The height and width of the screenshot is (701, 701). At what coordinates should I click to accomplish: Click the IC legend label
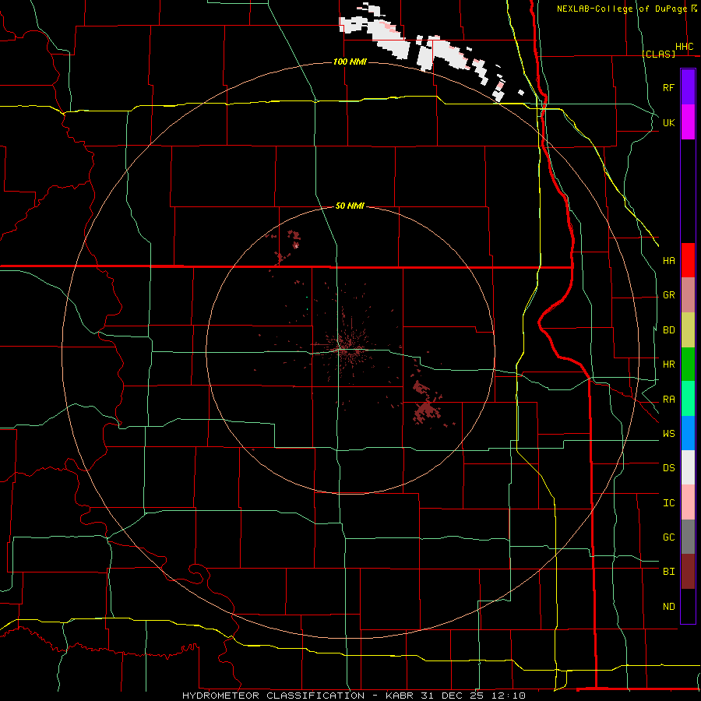pos(668,503)
